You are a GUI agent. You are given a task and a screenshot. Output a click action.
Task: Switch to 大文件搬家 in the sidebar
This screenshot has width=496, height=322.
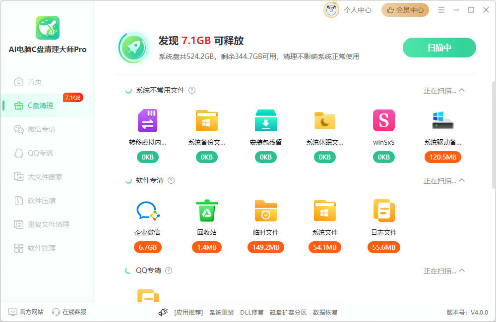[45, 177]
